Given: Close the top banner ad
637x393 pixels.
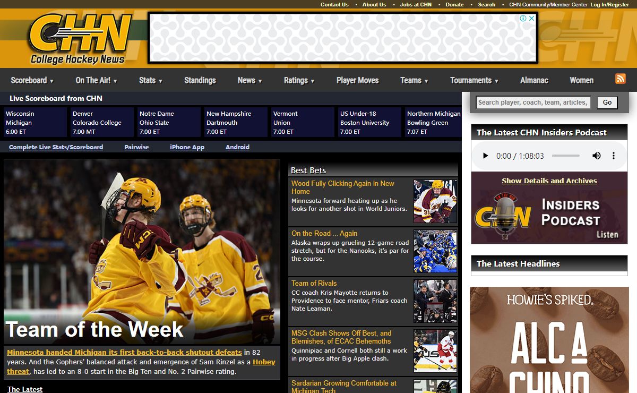Looking at the screenshot, I should (x=531, y=18).
